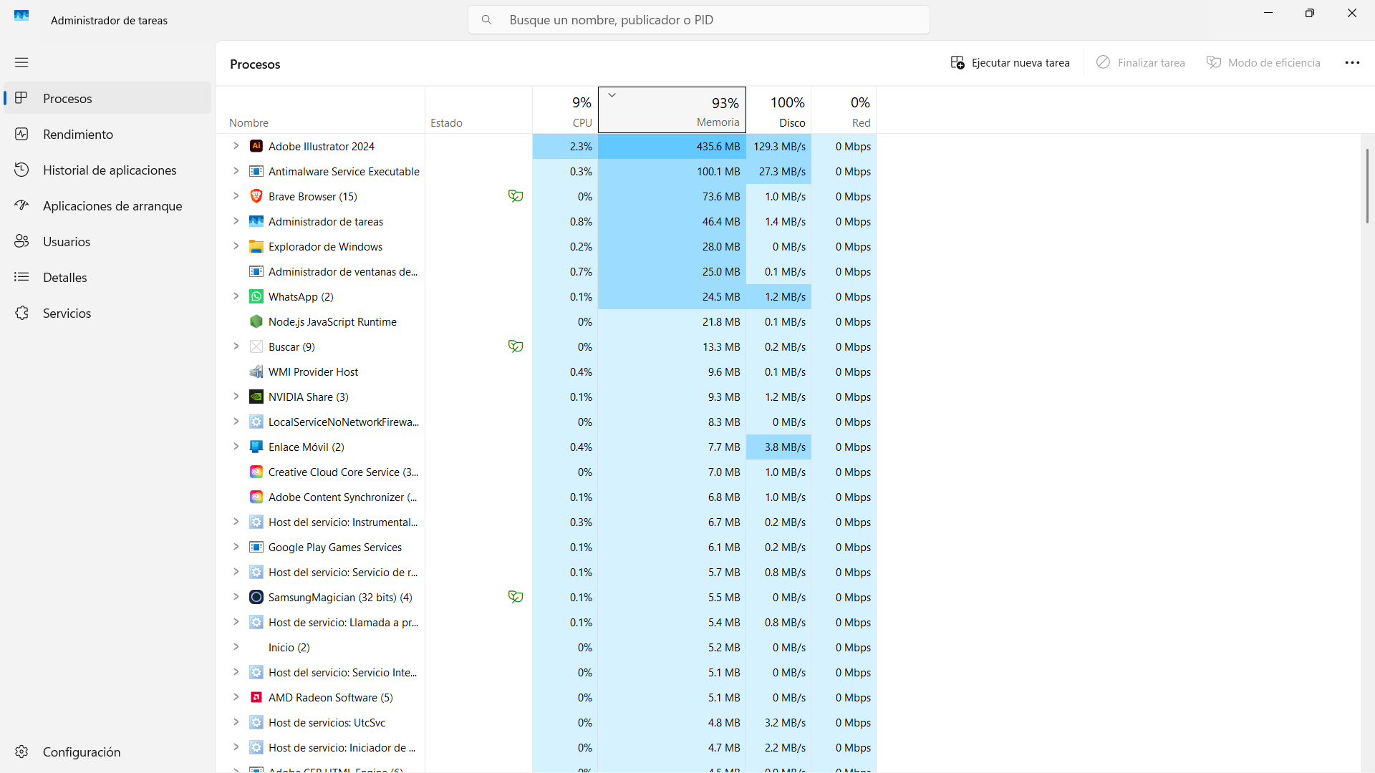The height and width of the screenshot is (773, 1375).
Task: Open Aplicaciones de arranque
Action: [x=111, y=205]
